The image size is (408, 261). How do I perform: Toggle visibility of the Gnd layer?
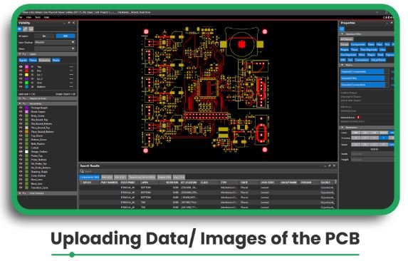pyautogui.click(x=21, y=83)
